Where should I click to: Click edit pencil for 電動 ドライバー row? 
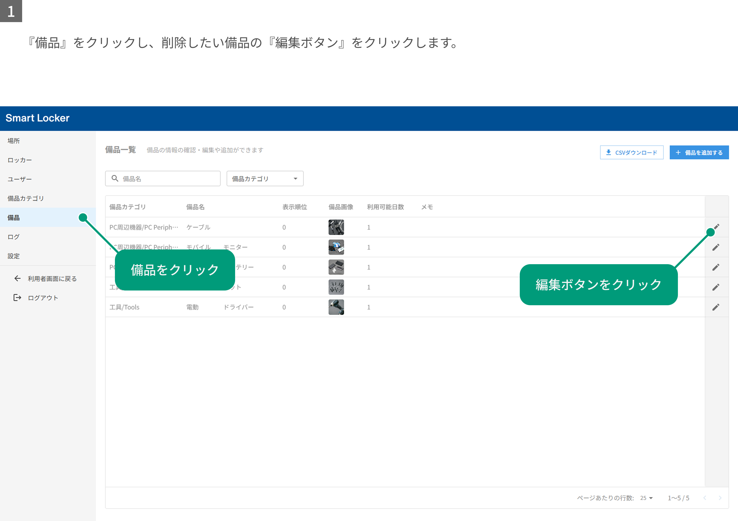pyautogui.click(x=716, y=307)
